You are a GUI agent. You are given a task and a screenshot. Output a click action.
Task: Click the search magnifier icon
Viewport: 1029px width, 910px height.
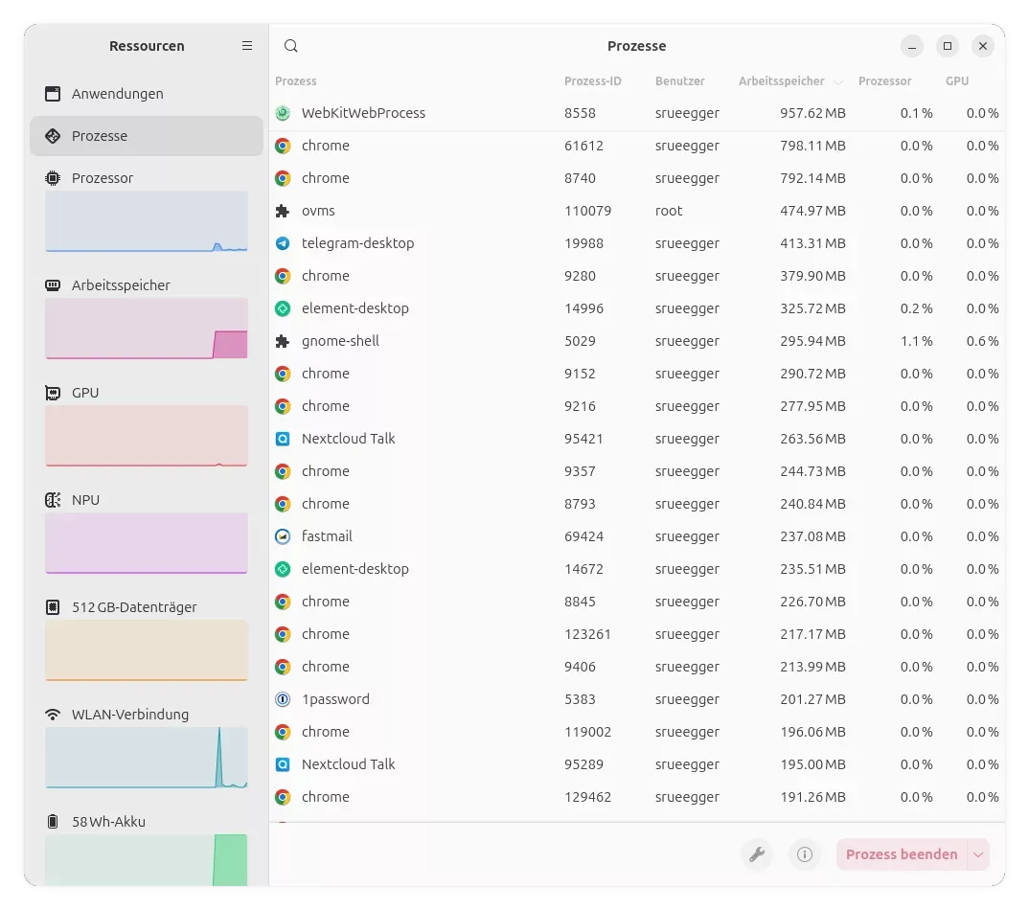click(x=291, y=46)
